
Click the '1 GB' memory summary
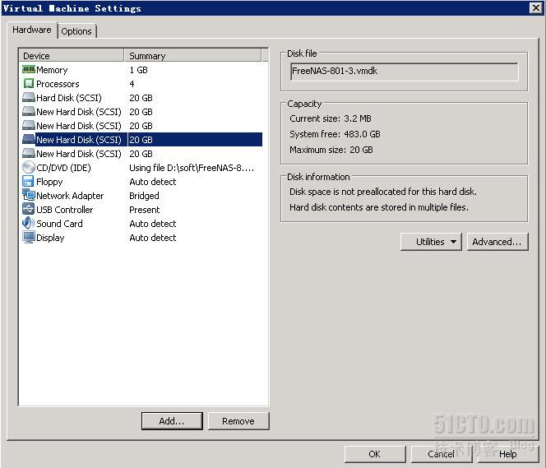(139, 70)
